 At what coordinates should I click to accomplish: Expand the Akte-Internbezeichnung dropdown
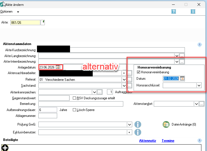pyautogui.click(x=177, y=62)
